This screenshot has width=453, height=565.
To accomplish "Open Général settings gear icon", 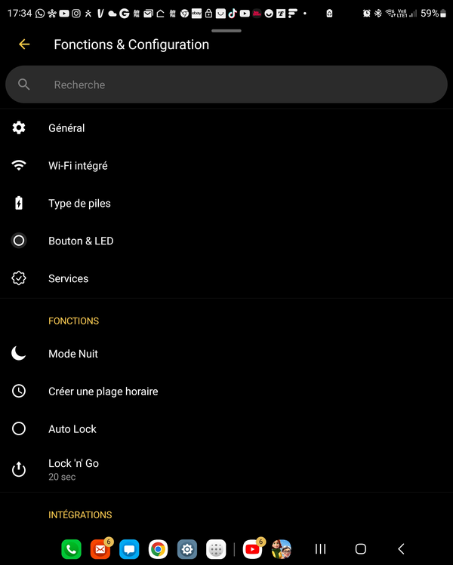I will 19,127.
